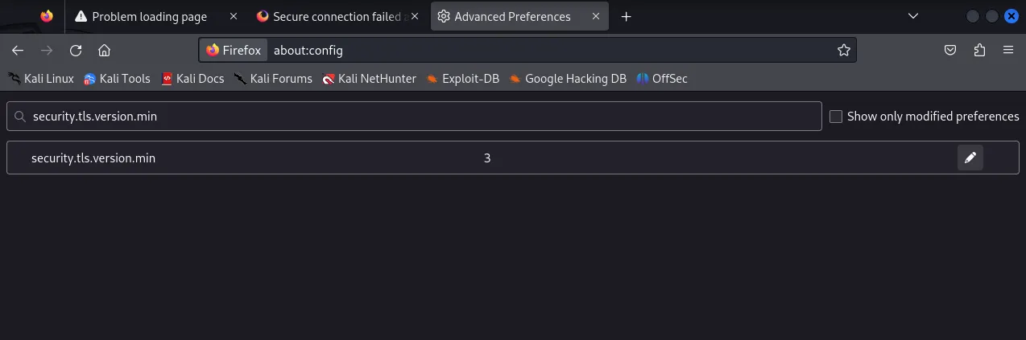This screenshot has height=340, width=1026.
Task: Go to the Firefox home page
Action: click(104, 50)
